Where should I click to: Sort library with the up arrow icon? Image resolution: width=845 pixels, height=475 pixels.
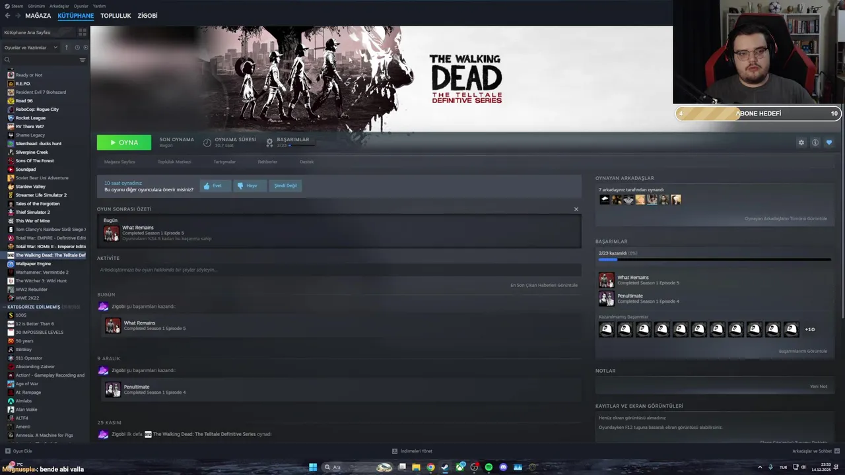pos(66,47)
